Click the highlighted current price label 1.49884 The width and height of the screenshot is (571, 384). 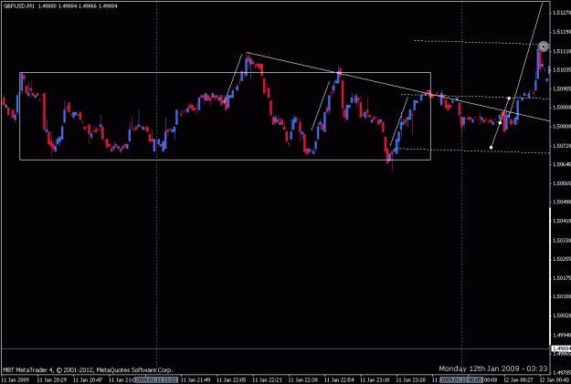[x=561, y=349]
